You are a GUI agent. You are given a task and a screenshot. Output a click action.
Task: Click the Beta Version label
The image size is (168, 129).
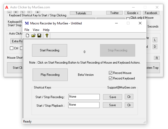tap(86, 75)
